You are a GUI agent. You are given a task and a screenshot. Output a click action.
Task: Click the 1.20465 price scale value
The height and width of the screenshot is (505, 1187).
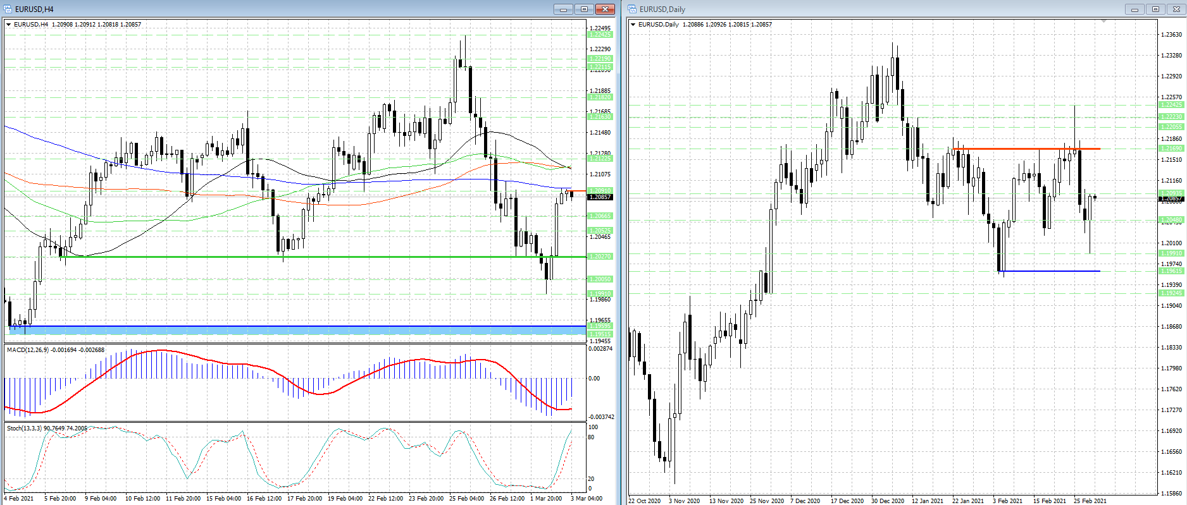tap(600, 237)
